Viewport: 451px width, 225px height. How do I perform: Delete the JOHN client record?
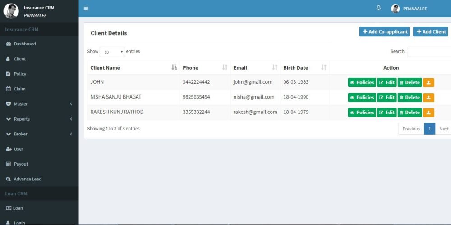[x=410, y=82]
